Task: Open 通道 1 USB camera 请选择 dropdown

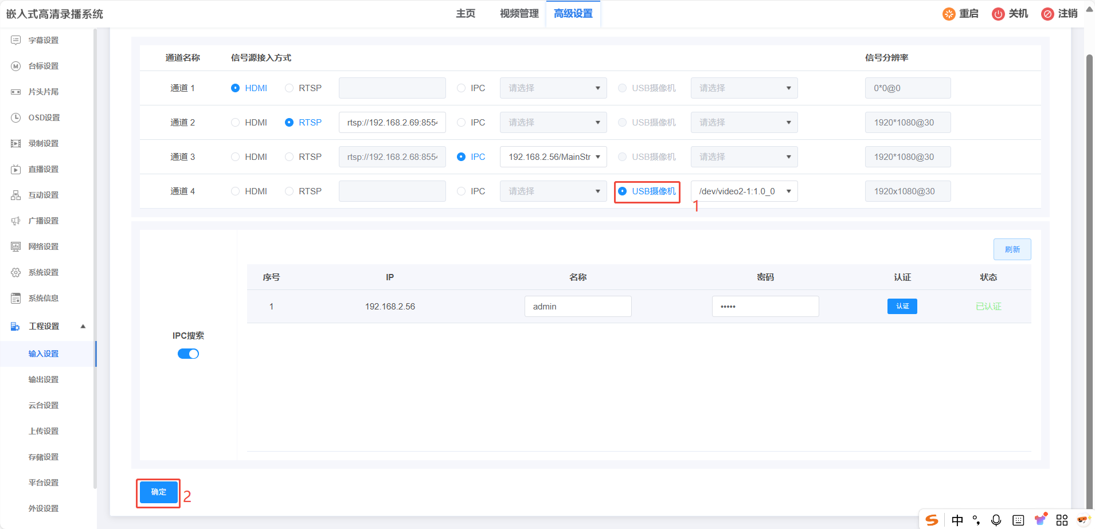Action: pos(744,88)
